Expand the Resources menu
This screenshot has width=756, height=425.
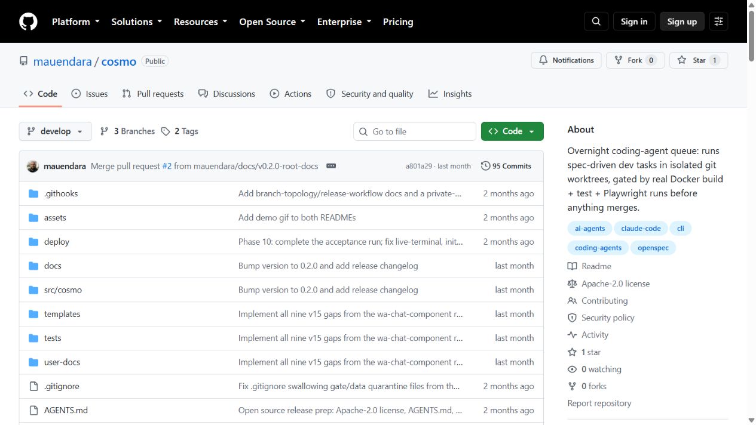pyautogui.click(x=200, y=21)
